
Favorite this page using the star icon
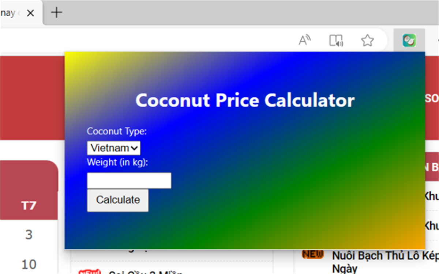coord(367,41)
